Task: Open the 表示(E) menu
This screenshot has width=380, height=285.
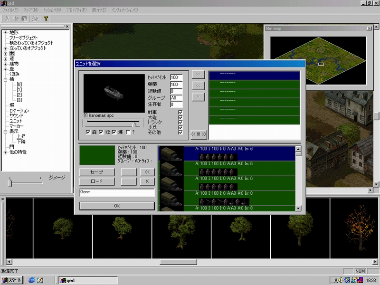Action: (x=99, y=10)
